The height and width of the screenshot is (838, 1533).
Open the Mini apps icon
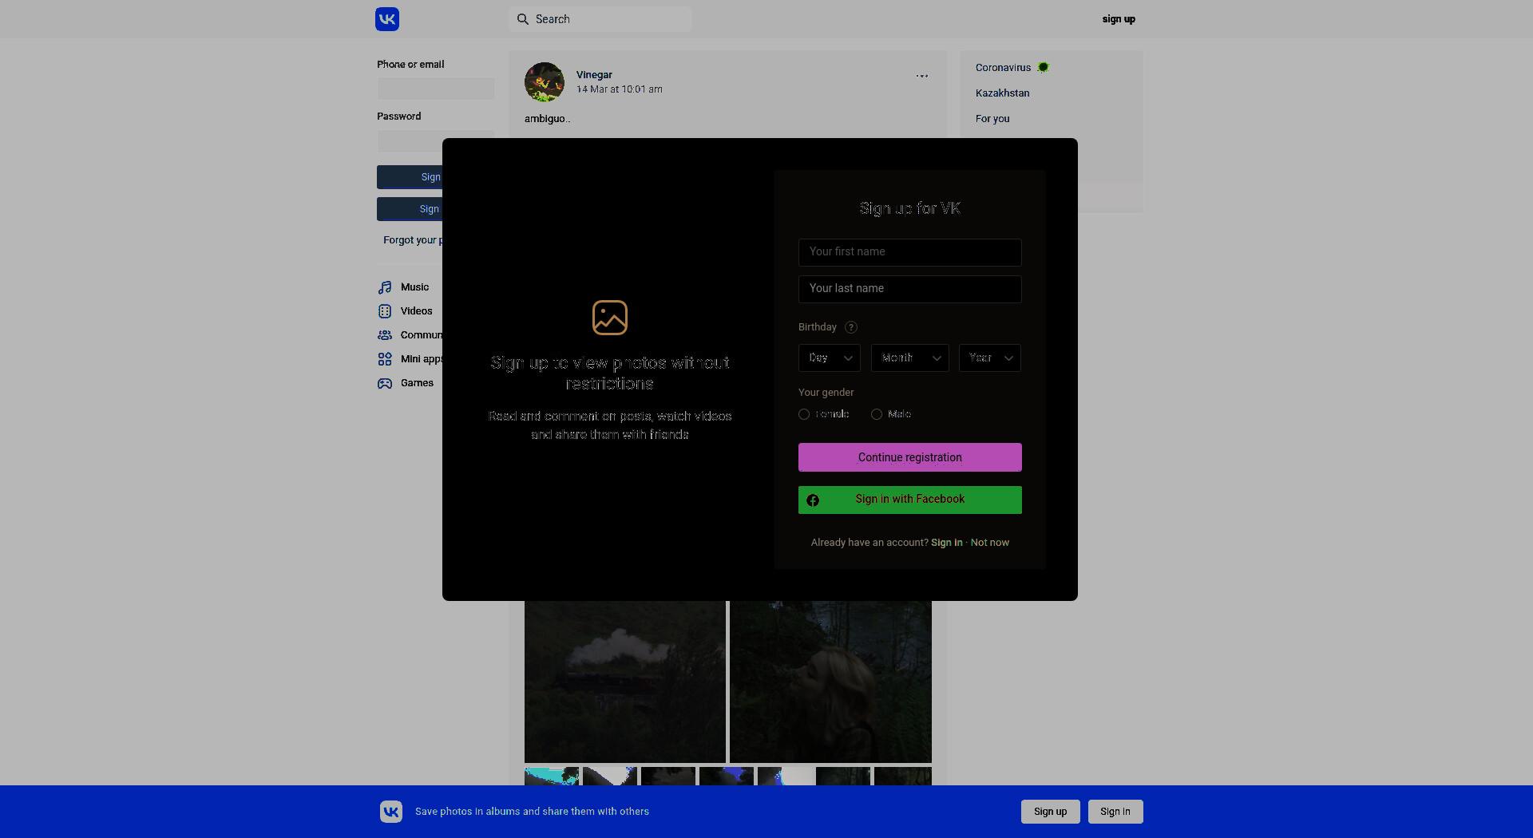(385, 359)
